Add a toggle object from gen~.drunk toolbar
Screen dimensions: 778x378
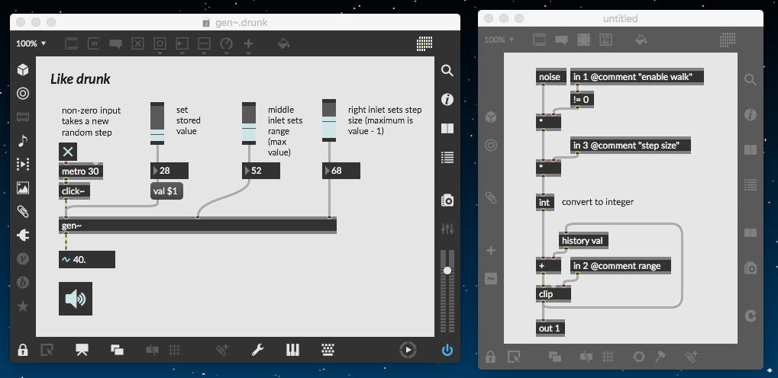(137, 43)
